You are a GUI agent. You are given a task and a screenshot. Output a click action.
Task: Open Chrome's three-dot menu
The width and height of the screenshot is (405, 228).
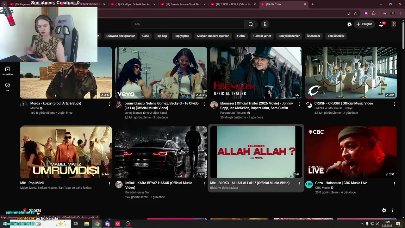coord(400,13)
